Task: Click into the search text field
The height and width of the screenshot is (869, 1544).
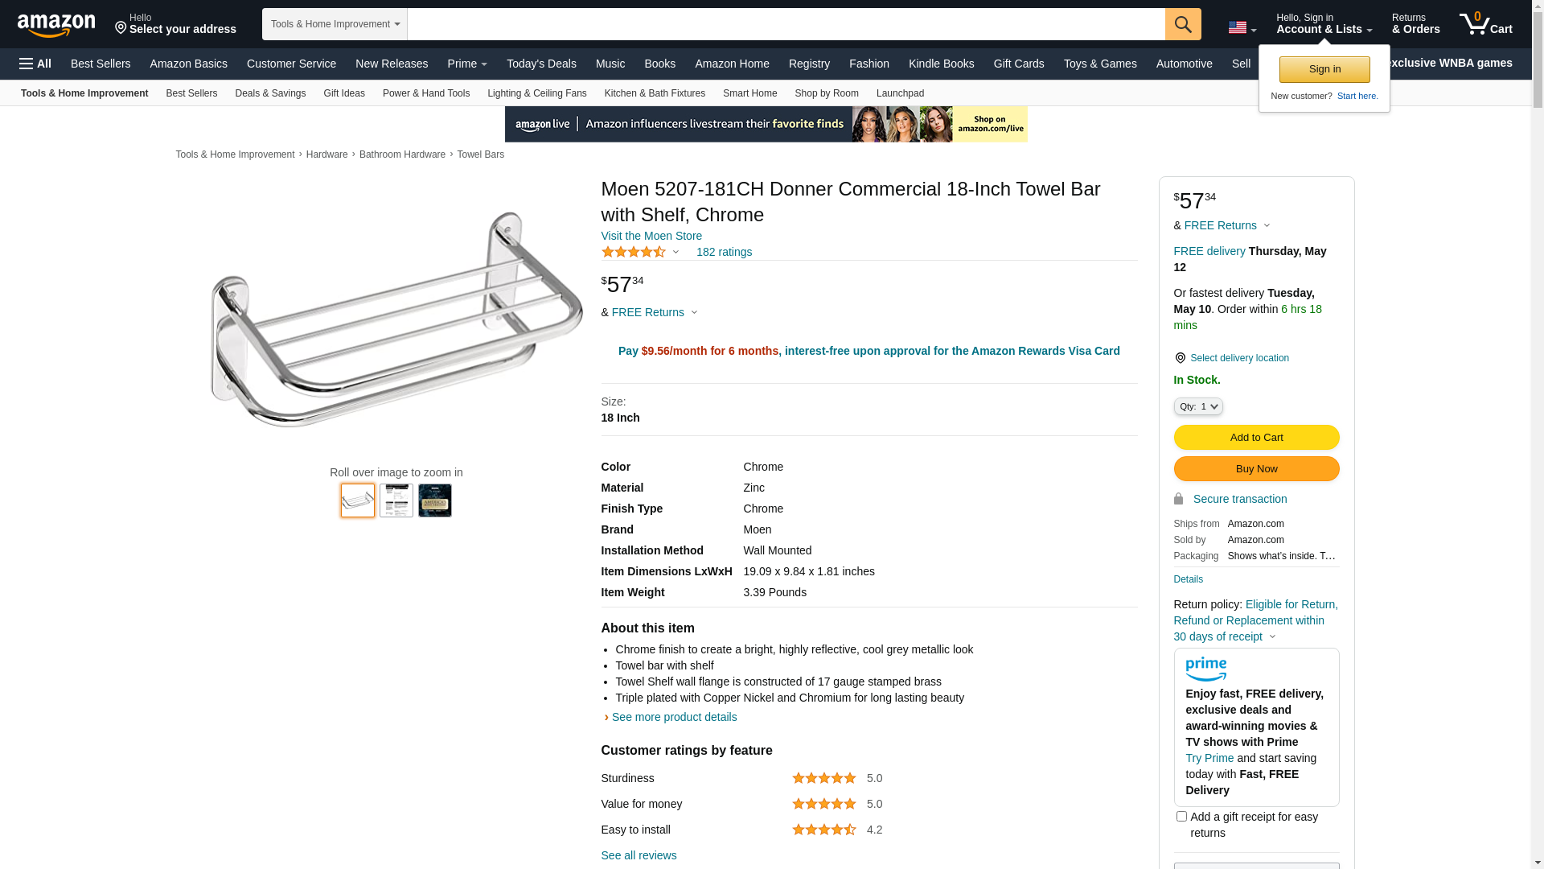Action: pyautogui.click(x=786, y=24)
